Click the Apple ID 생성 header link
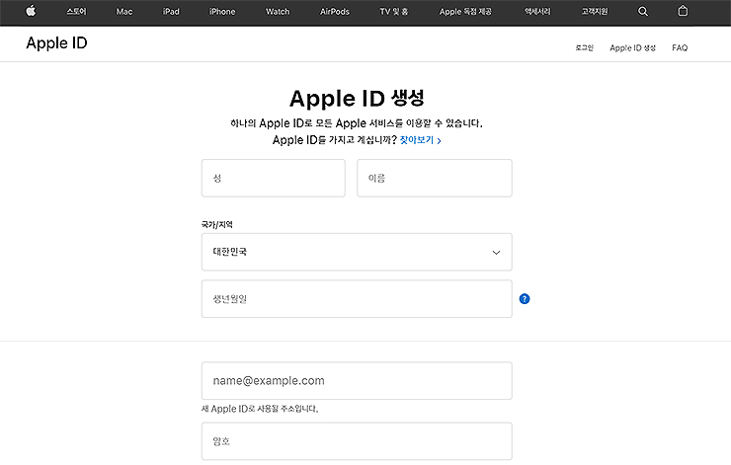The height and width of the screenshot is (465, 731). (632, 47)
